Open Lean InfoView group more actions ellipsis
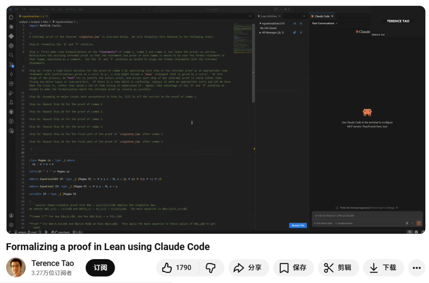429x283 pixels. tap(304, 16)
